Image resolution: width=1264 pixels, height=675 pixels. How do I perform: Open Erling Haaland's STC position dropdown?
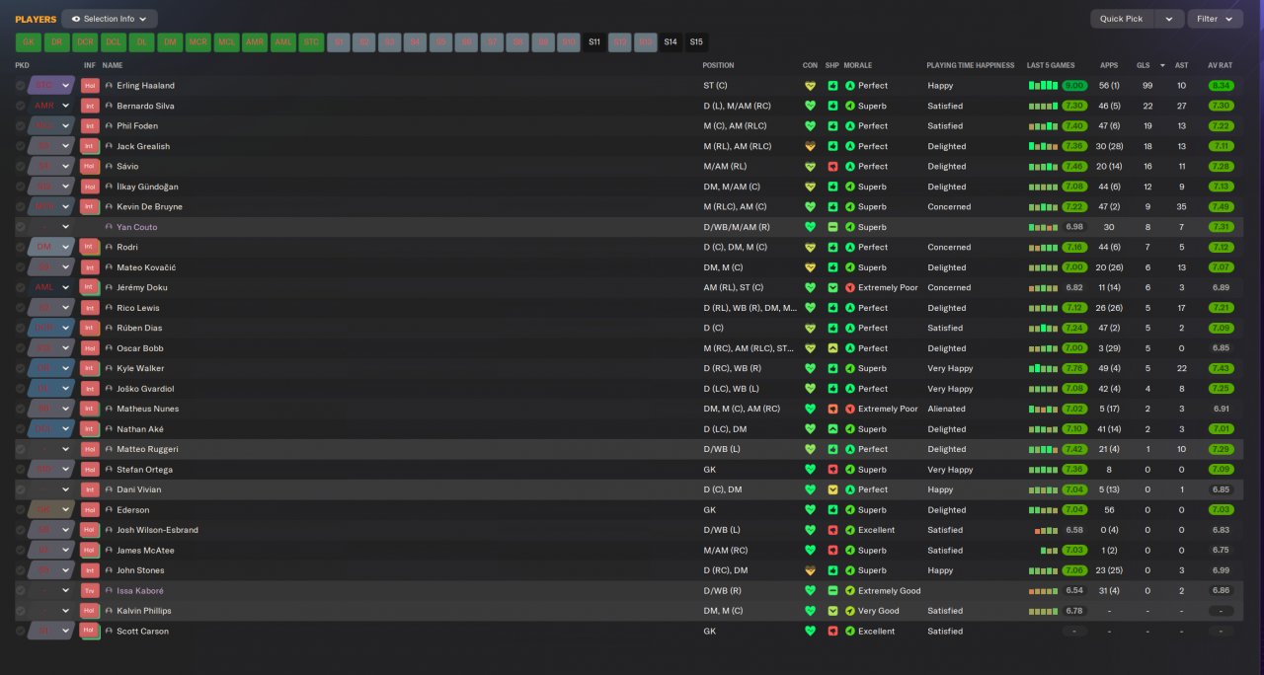[x=51, y=86]
